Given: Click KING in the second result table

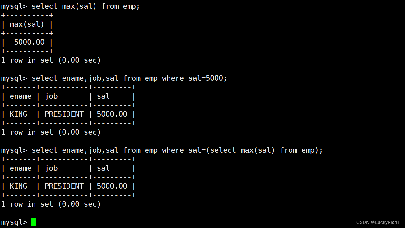Looking at the screenshot, I should [x=18, y=114].
